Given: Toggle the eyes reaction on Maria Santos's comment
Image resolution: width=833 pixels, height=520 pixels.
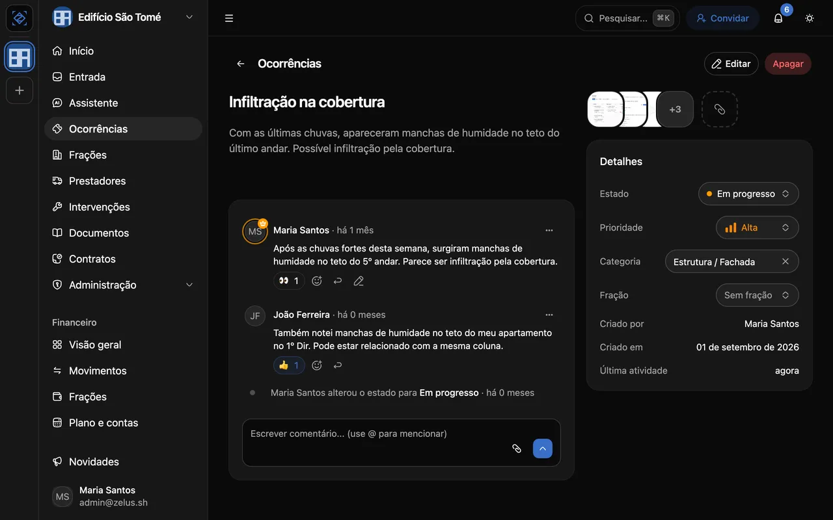Looking at the screenshot, I should point(289,281).
